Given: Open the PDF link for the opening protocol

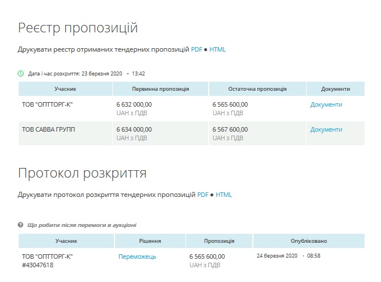Looking at the screenshot, I should pyautogui.click(x=202, y=195).
